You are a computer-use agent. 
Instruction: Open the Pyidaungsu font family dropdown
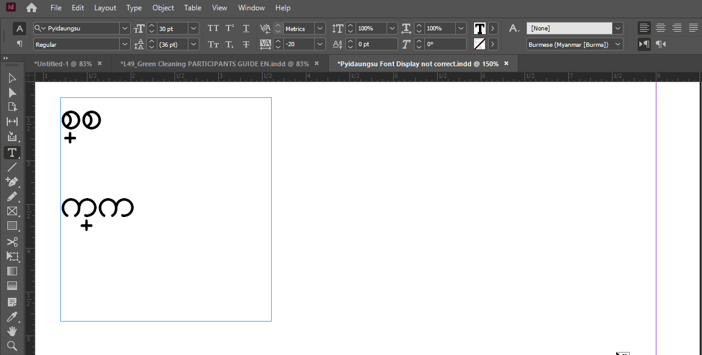pyautogui.click(x=125, y=28)
